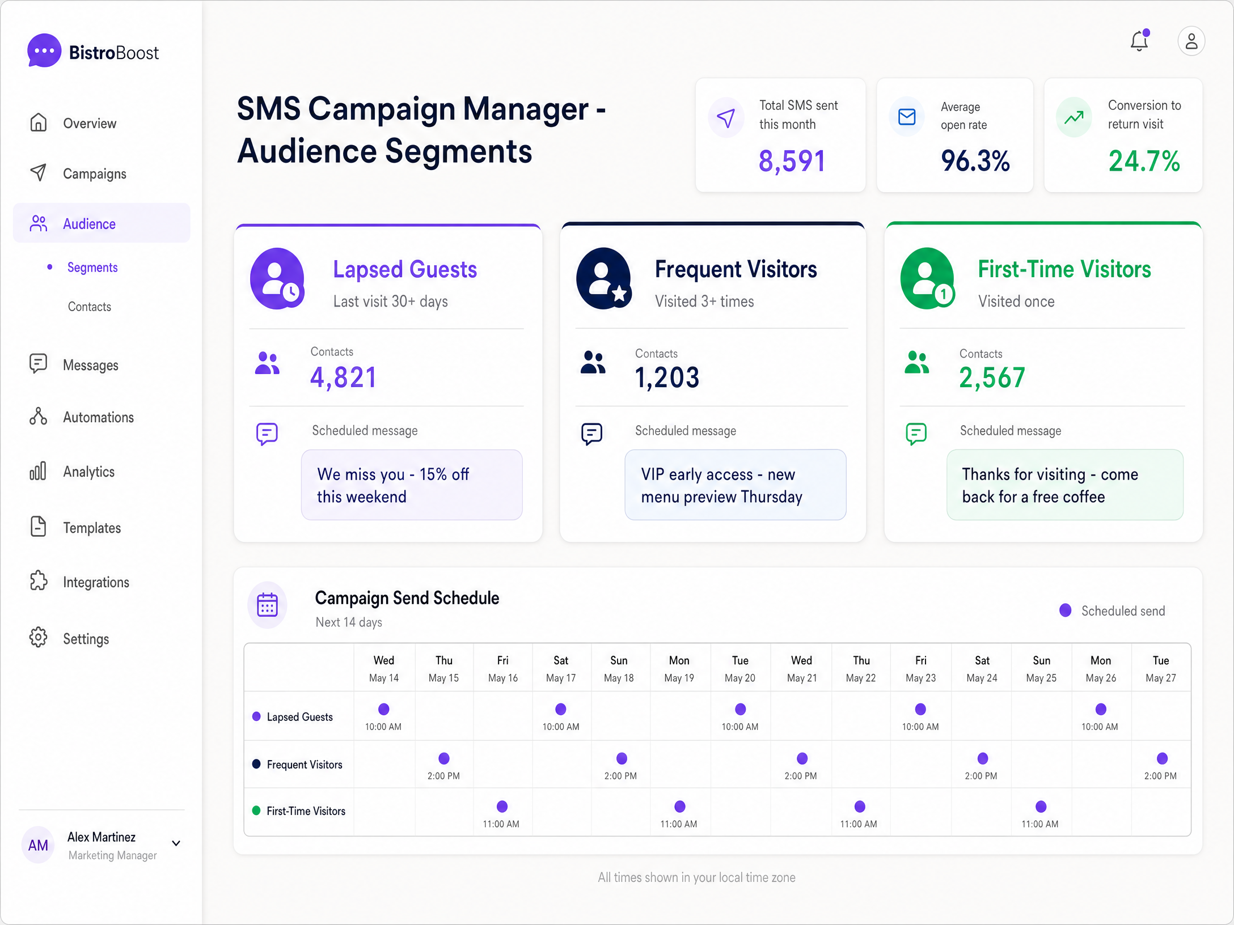Image resolution: width=1234 pixels, height=925 pixels.
Task: Click the BistroBoost chat bubble logo
Action: (x=44, y=51)
